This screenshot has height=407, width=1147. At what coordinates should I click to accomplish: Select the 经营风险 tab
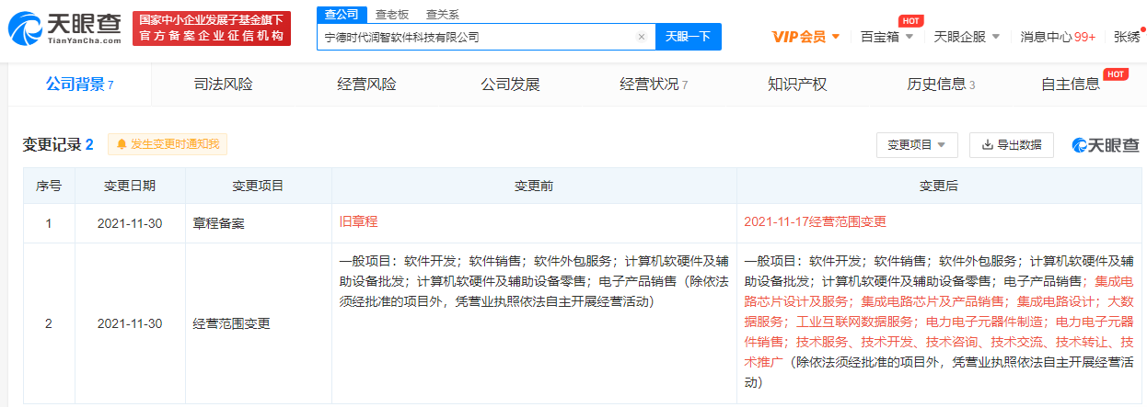pyautogui.click(x=366, y=85)
